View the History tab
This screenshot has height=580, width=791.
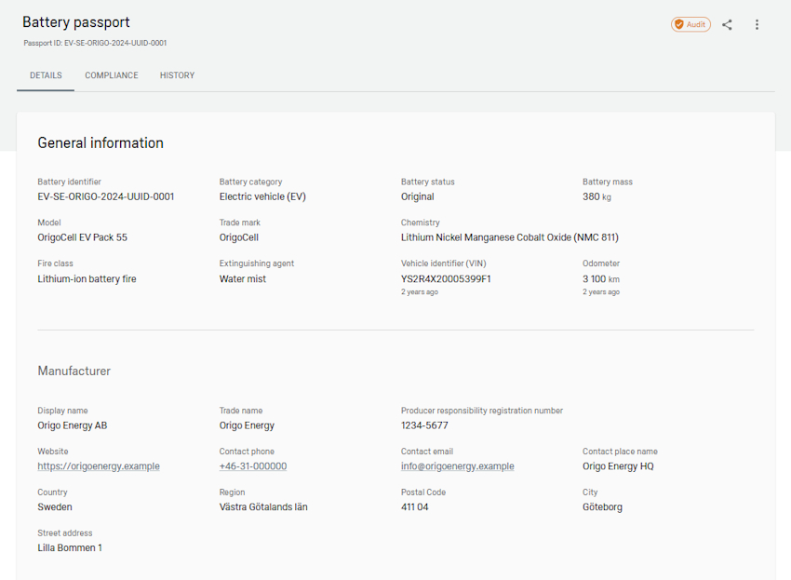[x=177, y=75]
